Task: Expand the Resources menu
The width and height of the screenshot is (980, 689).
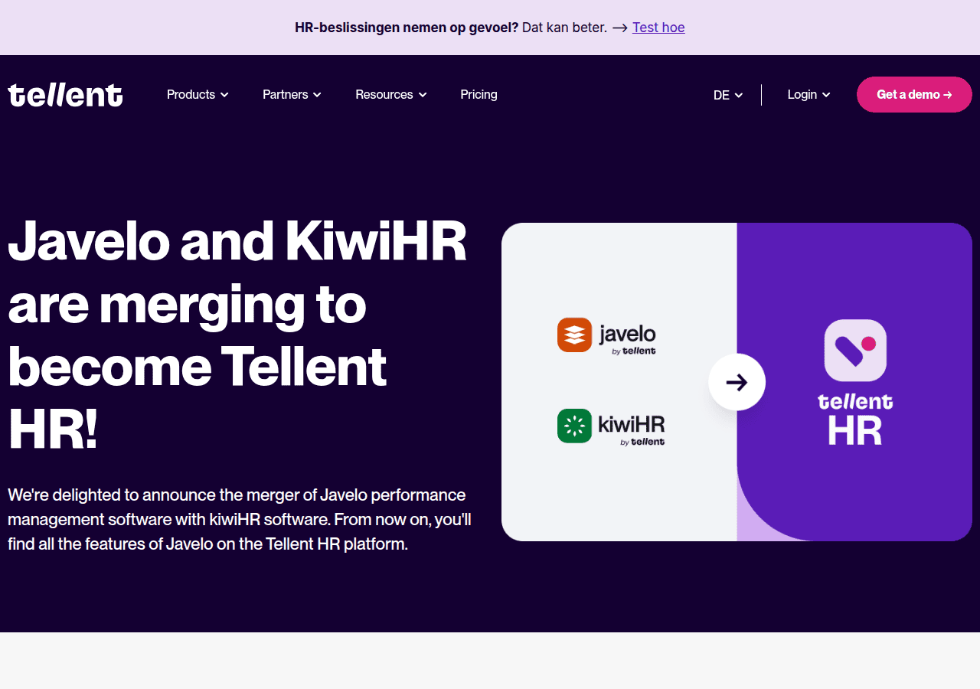Action: pyautogui.click(x=391, y=94)
